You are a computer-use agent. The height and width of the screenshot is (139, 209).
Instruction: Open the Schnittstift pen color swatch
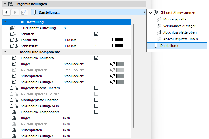[117, 46]
